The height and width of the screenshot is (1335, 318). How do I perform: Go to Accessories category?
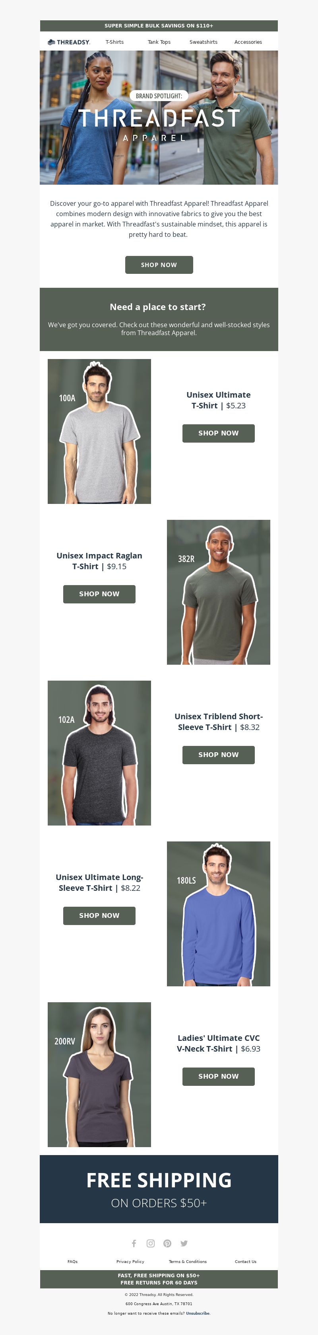pyautogui.click(x=248, y=42)
